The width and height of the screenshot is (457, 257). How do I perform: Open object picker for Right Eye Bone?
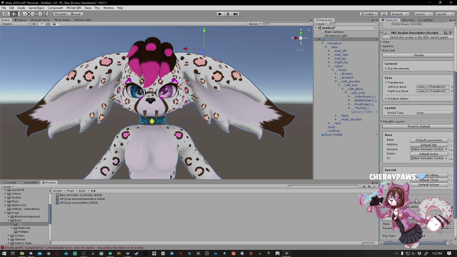pyautogui.click(x=452, y=91)
